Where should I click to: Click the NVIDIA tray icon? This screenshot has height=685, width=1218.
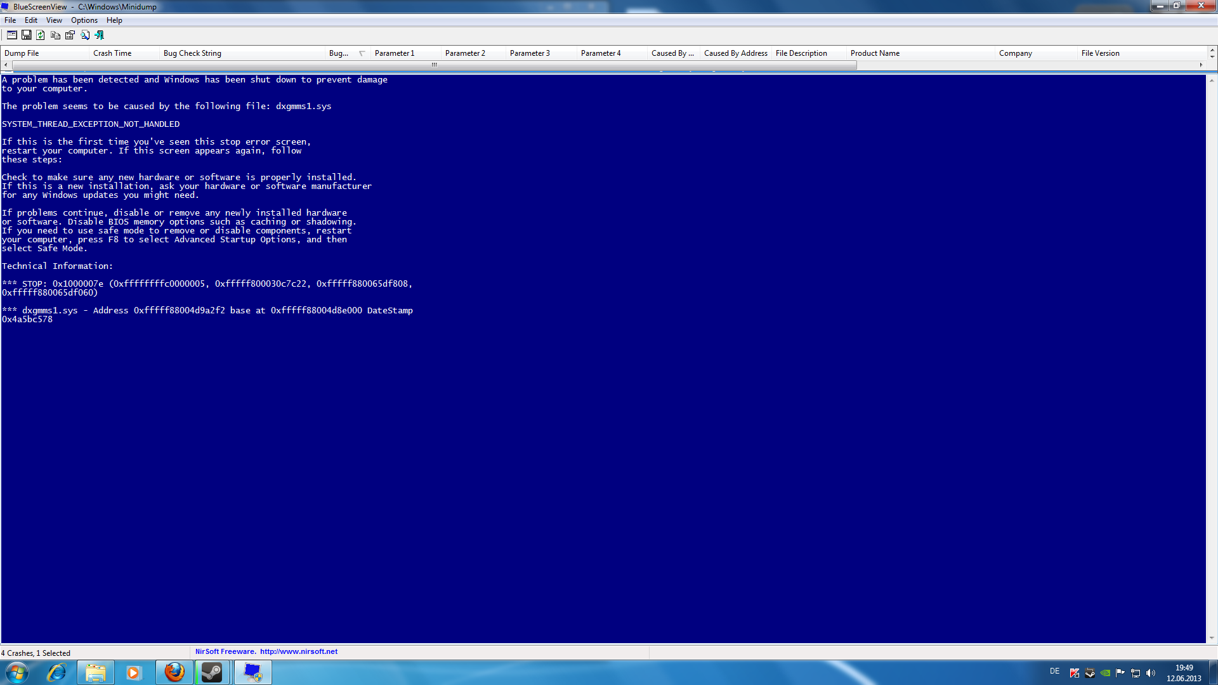coord(1105,673)
